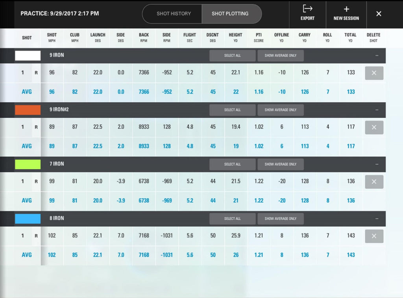Image resolution: width=403 pixels, height=298 pixels.
Task: Select all shots for 7 IRON
Action: click(x=232, y=164)
